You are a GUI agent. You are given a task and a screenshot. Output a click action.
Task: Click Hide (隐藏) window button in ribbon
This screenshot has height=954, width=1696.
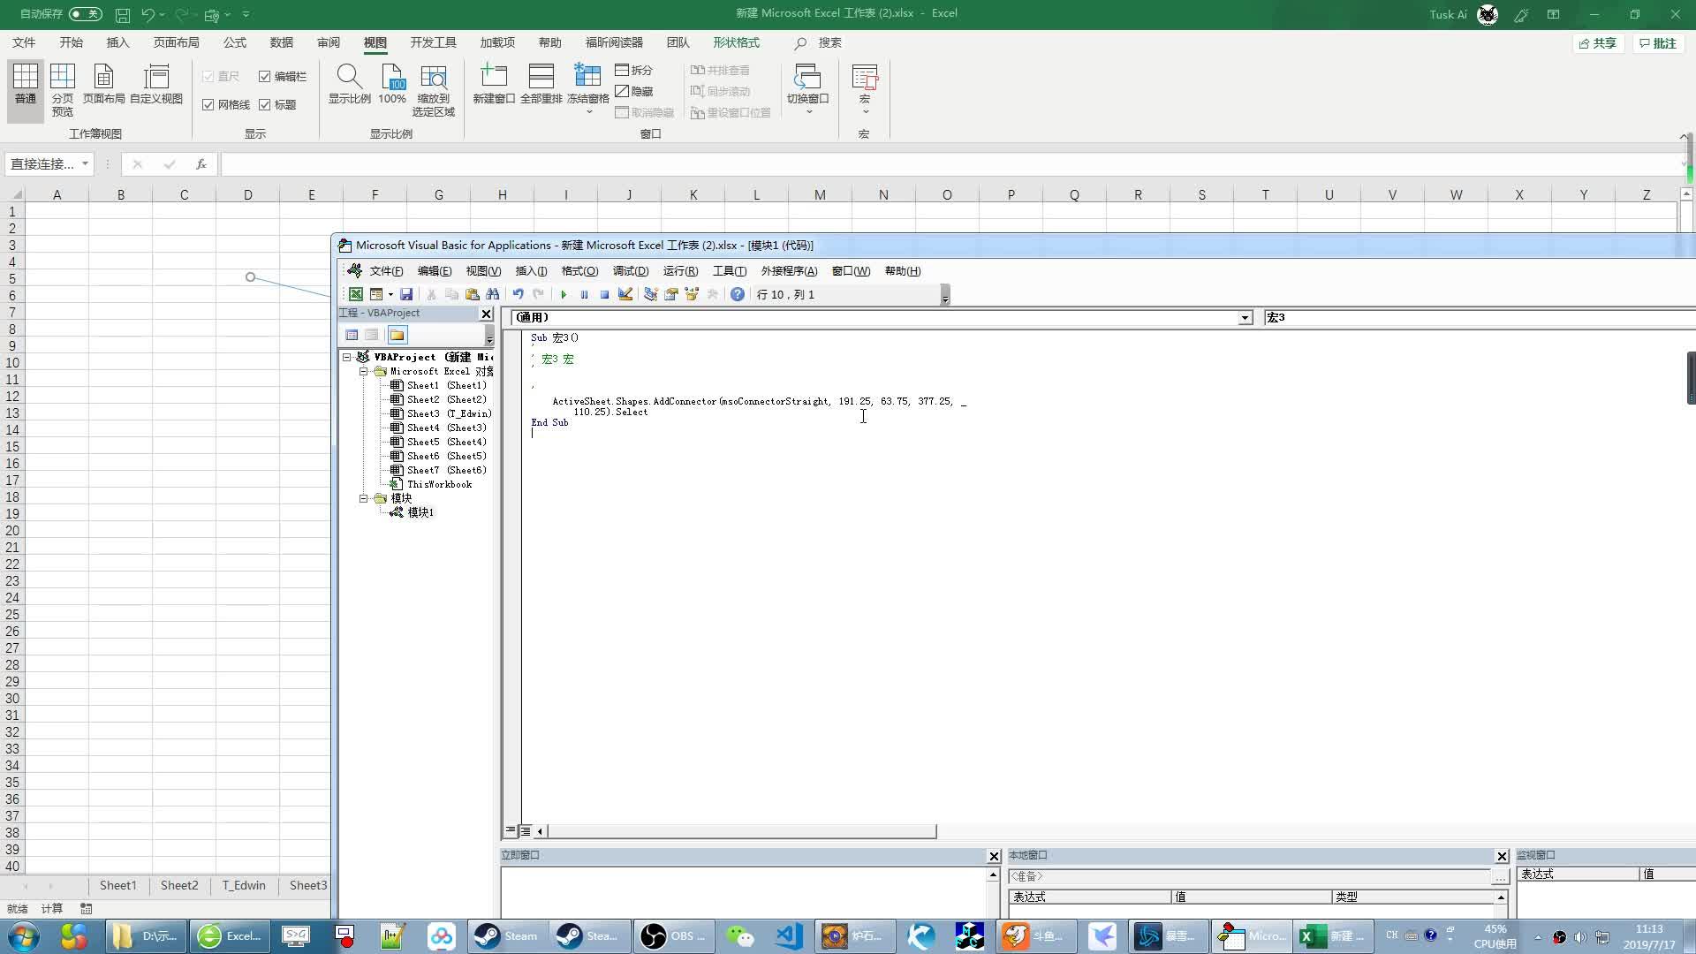tap(634, 91)
